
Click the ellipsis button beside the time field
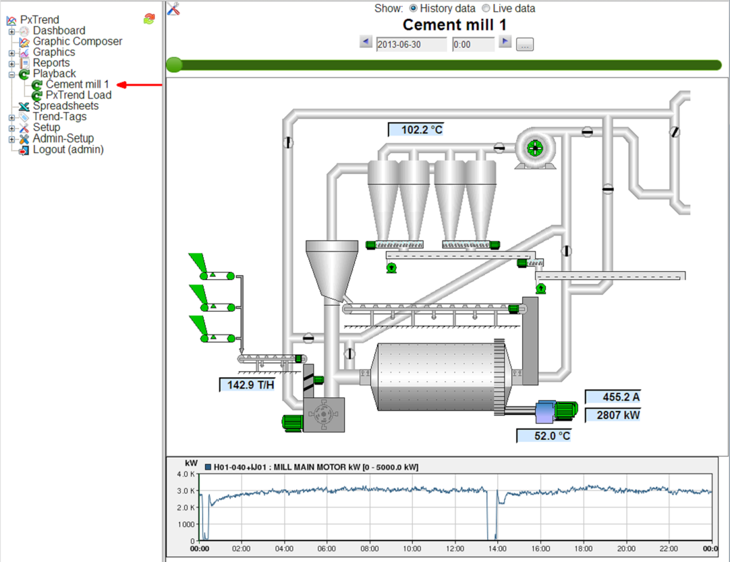tap(525, 45)
